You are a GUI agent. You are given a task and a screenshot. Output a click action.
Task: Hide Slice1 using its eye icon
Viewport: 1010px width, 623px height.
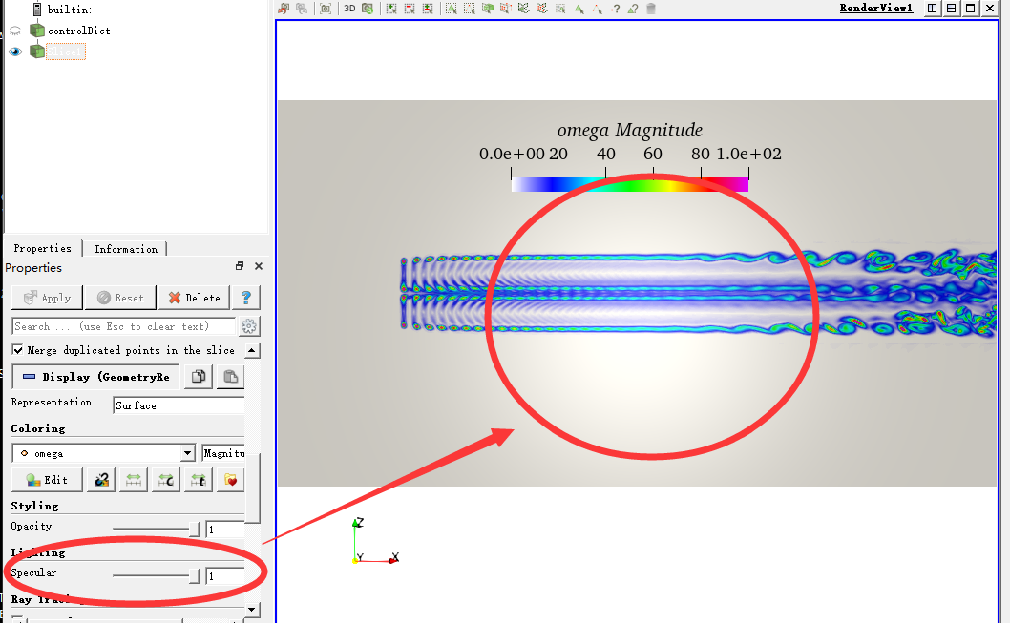point(15,52)
